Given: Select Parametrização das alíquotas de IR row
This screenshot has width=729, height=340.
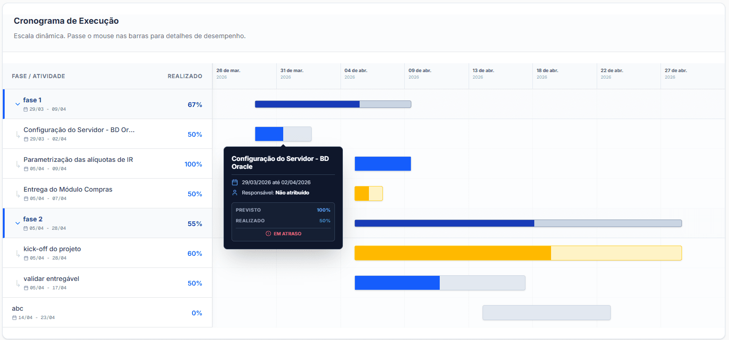Looking at the screenshot, I should click(108, 164).
